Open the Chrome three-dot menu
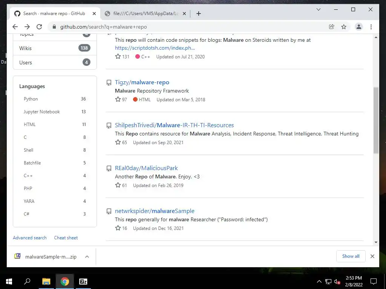Image resolution: width=386 pixels, height=289 pixels. tap(371, 27)
